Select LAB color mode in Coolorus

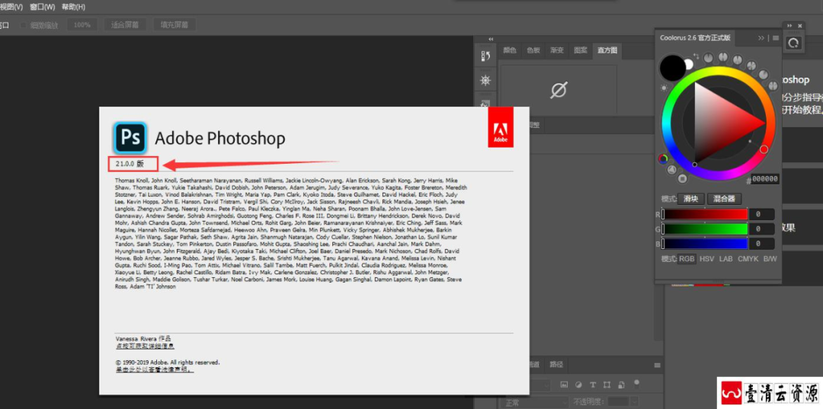pos(726,259)
